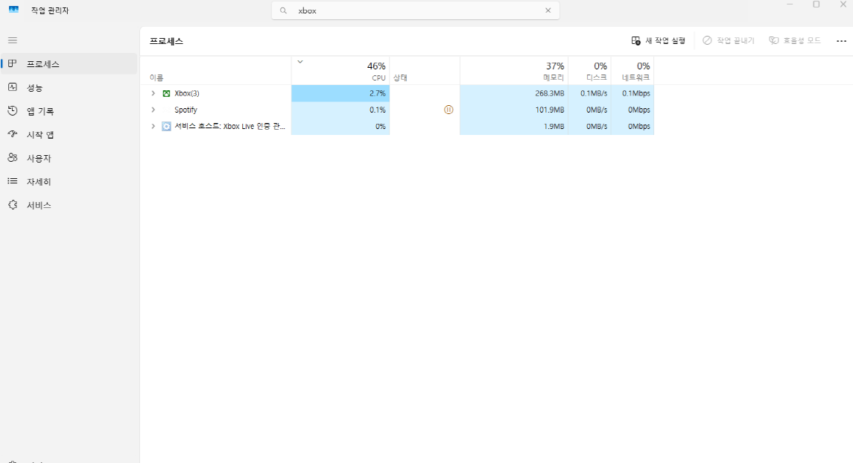The image size is (853, 463).
Task: Click the 2.7% CPU value for Xbox
Action: click(378, 93)
